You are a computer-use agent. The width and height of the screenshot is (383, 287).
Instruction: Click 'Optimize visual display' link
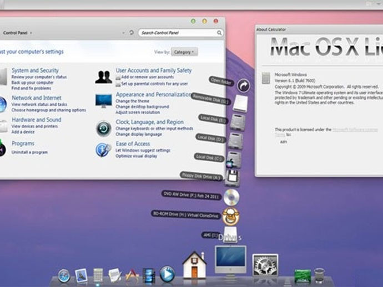[137, 156]
